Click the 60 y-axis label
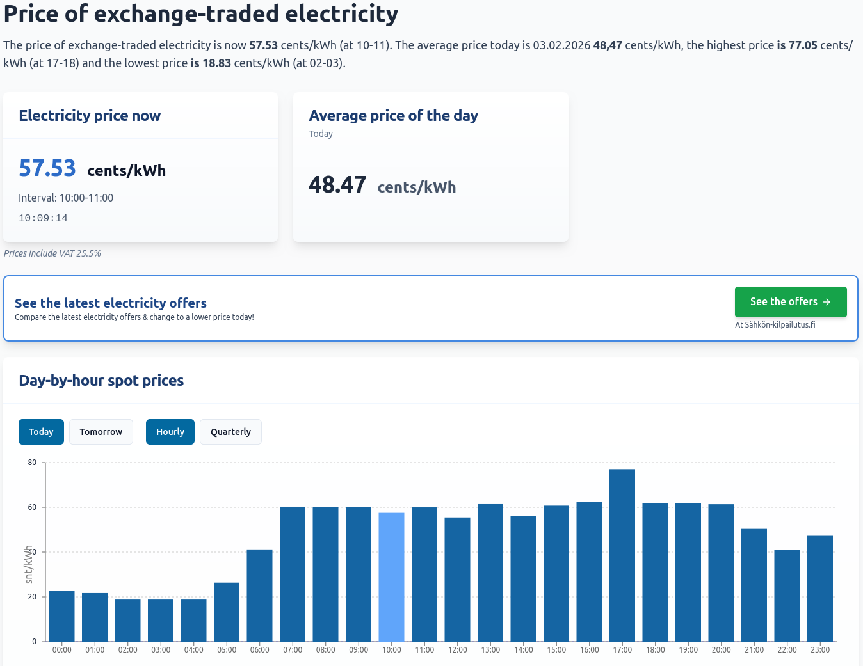This screenshot has height=666, width=863. tap(32, 507)
